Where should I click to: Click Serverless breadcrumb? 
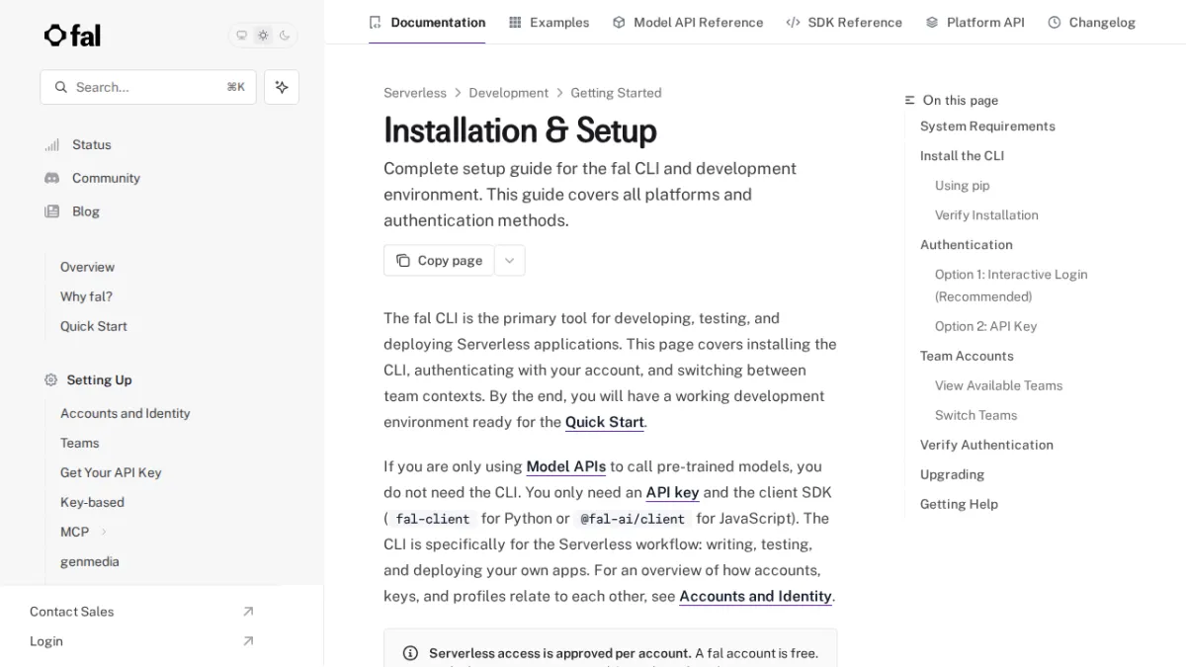(415, 93)
